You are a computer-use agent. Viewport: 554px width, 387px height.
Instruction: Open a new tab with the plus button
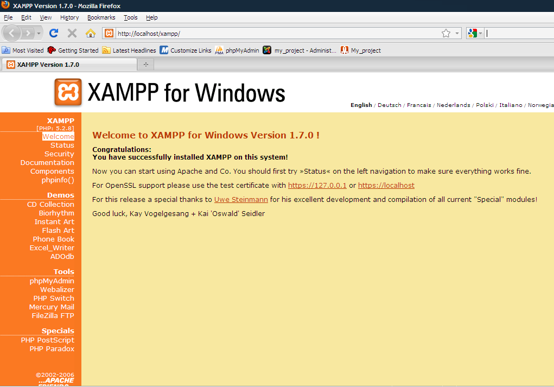145,65
